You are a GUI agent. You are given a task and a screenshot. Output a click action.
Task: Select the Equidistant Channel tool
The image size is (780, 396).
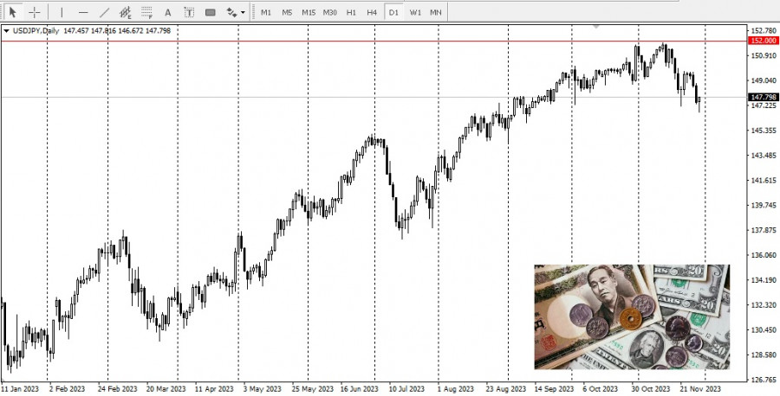click(126, 12)
